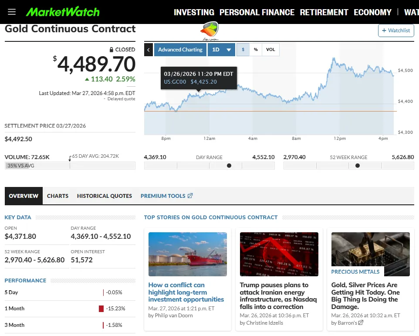
Task: Open the RETIREMENT menu
Action: tap(324, 12)
